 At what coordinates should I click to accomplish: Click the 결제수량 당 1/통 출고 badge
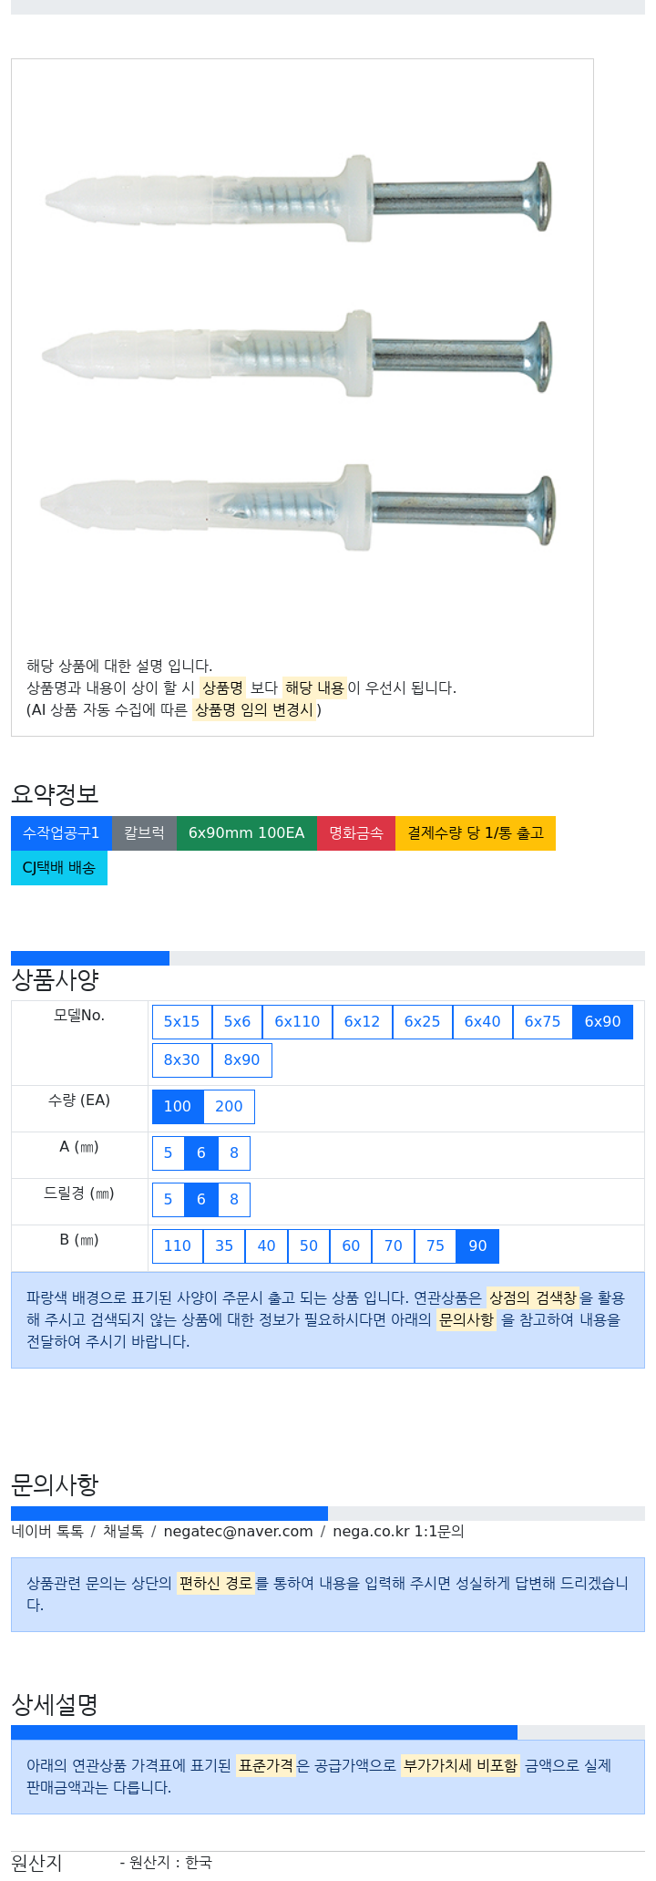pos(476,833)
